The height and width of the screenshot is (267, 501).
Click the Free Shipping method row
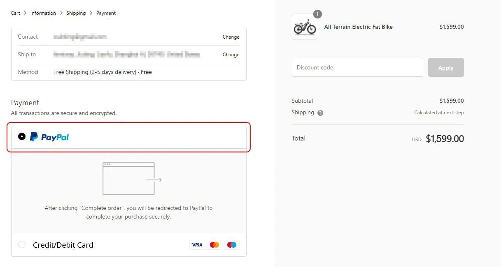[129, 72]
